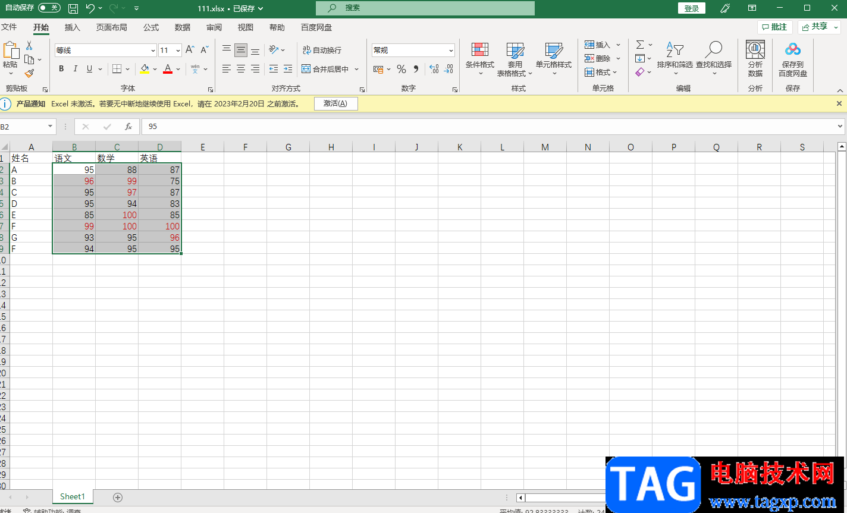The height and width of the screenshot is (513, 847).
Task: Select the Sheet1 tab
Action: (x=73, y=496)
